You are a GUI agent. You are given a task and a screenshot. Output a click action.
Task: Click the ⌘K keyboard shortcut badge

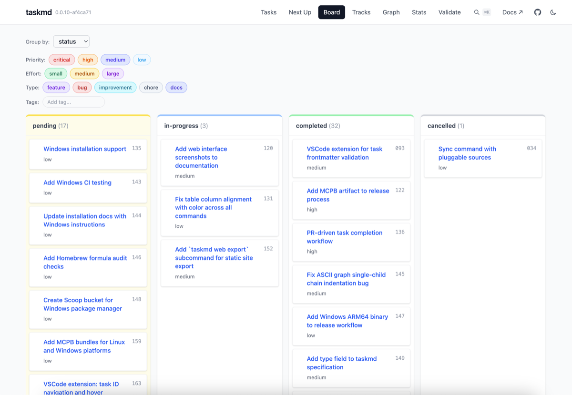[487, 12]
